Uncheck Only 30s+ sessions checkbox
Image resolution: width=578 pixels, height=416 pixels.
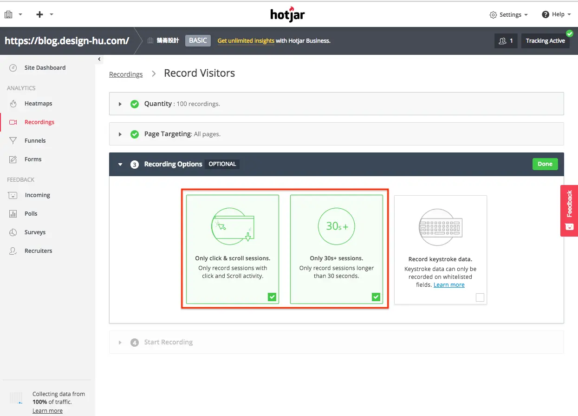click(376, 297)
